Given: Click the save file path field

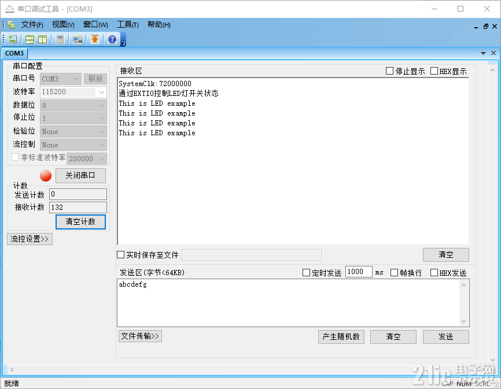Looking at the screenshot, I should coord(252,255).
